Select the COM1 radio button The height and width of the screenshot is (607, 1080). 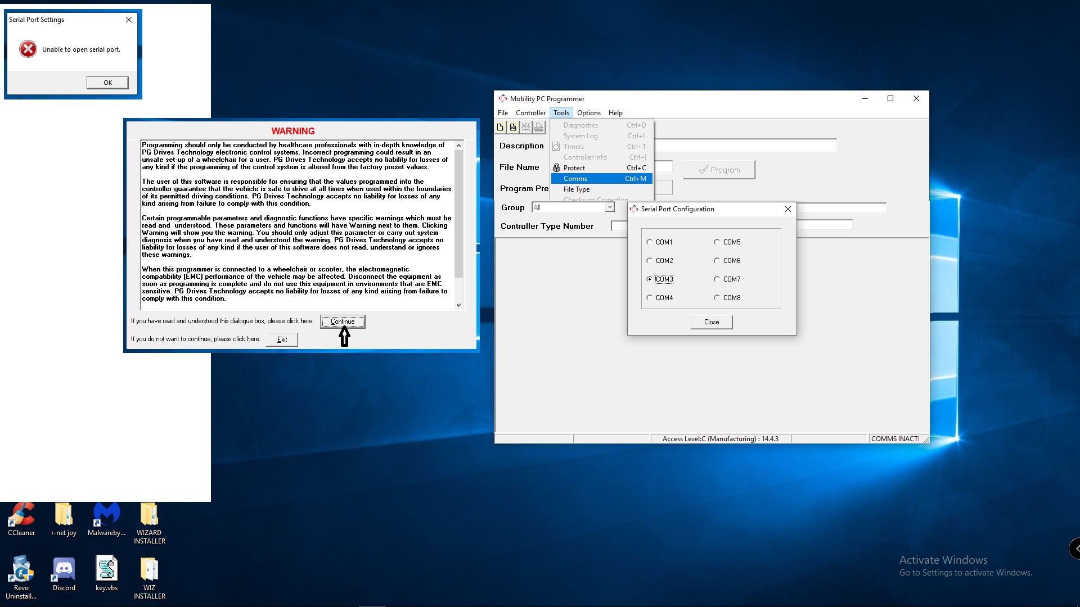click(x=650, y=242)
